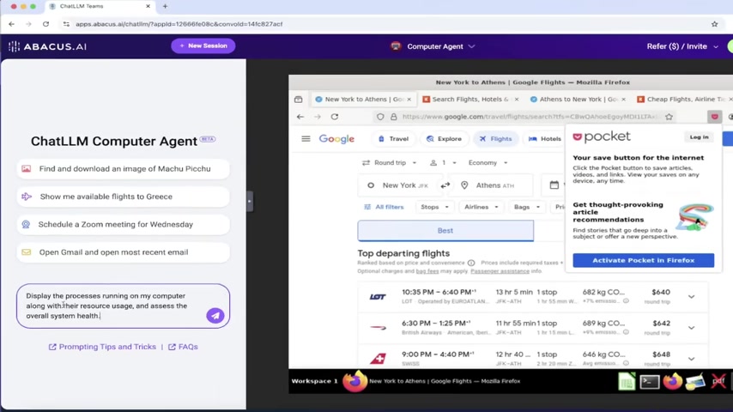The width and height of the screenshot is (733, 412).
Task: Open the Google hamburger main menu
Action: [x=306, y=138]
